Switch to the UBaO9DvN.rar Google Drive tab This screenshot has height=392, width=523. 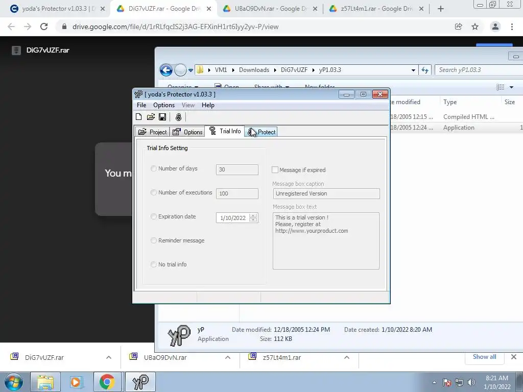(x=270, y=9)
